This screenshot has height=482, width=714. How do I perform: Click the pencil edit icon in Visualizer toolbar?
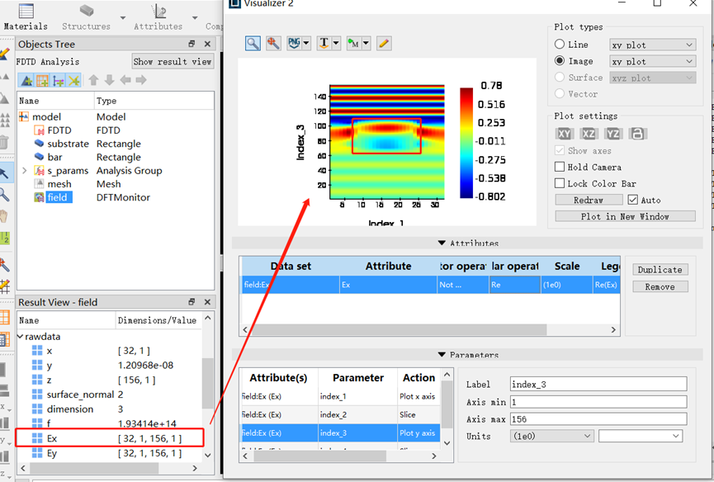[384, 43]
